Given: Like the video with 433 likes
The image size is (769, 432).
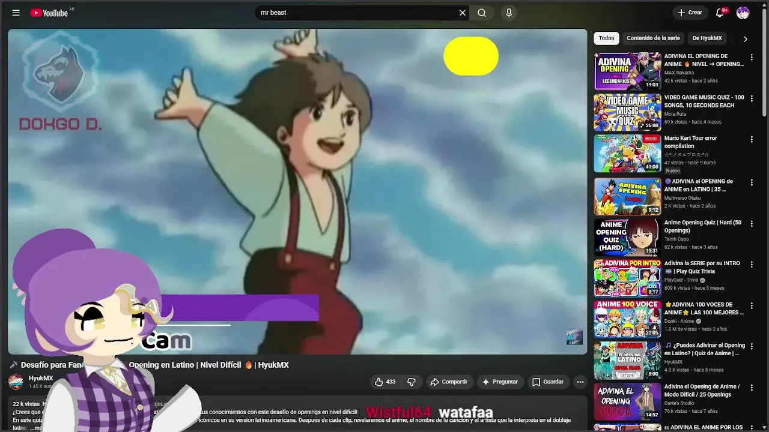Looking at the screenshot, I should [x=384, y=382].
